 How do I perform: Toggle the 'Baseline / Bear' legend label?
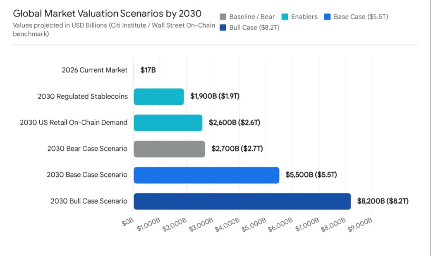252,17
